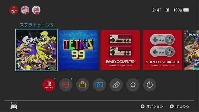Click the controller status icon at bottom left
Viewport: 199px width, 112px height.
[14, 106]
